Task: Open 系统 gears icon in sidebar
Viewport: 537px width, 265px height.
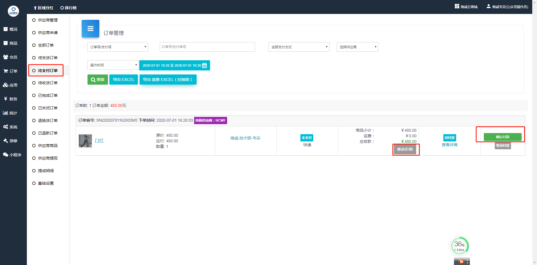Action: tap(6, 127)
